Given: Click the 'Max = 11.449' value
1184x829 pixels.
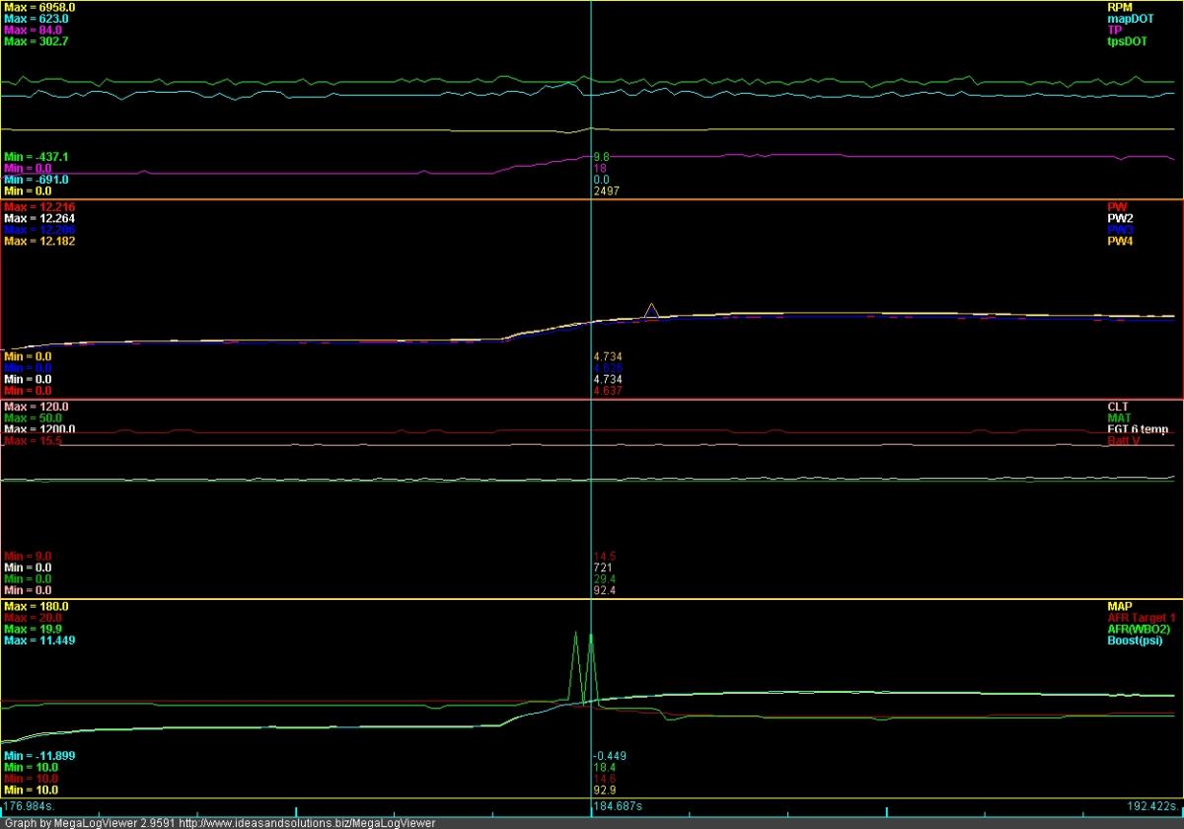Looking at the screenshot, I should 39,641.
